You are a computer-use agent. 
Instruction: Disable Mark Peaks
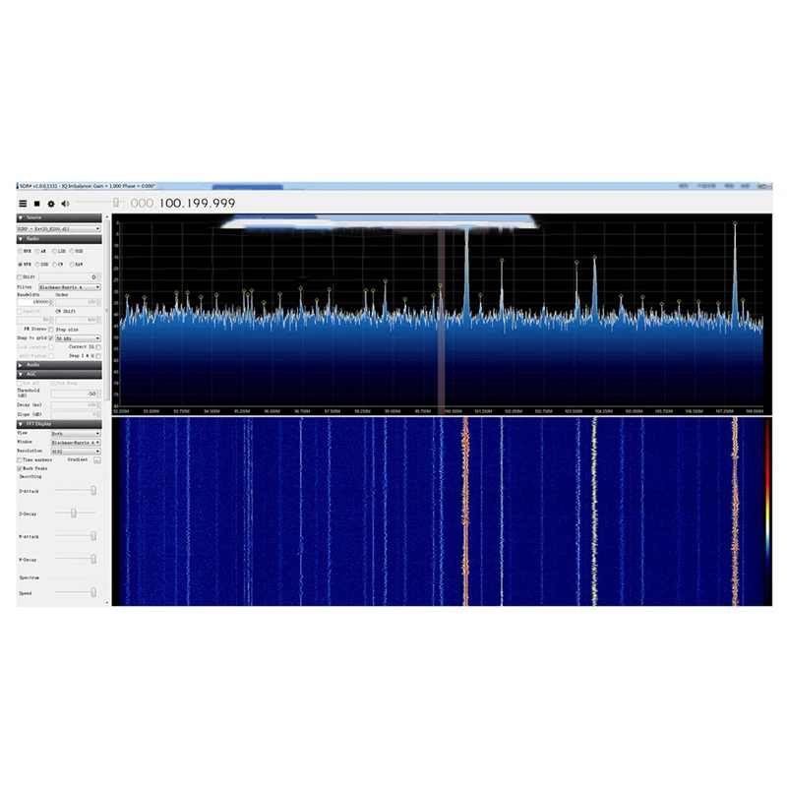pyautogui.click(x=19, y=468)
